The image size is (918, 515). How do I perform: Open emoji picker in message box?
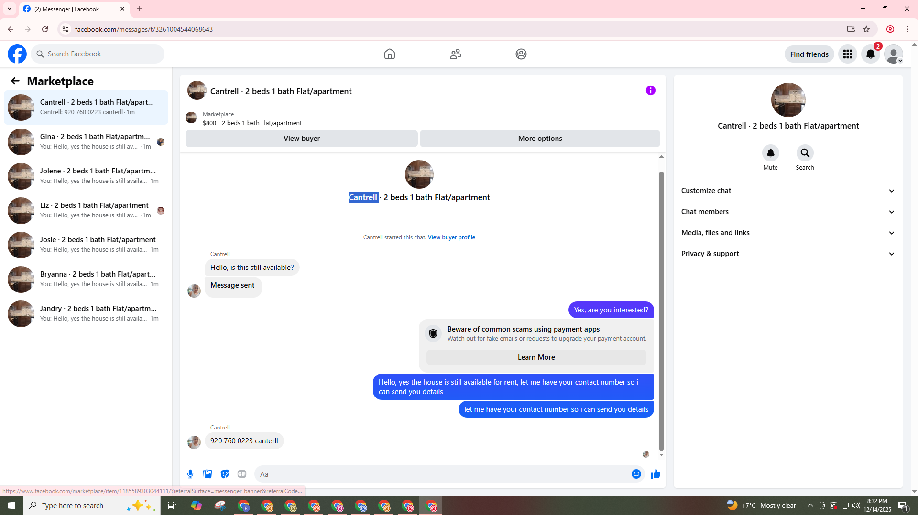point(636,474)
